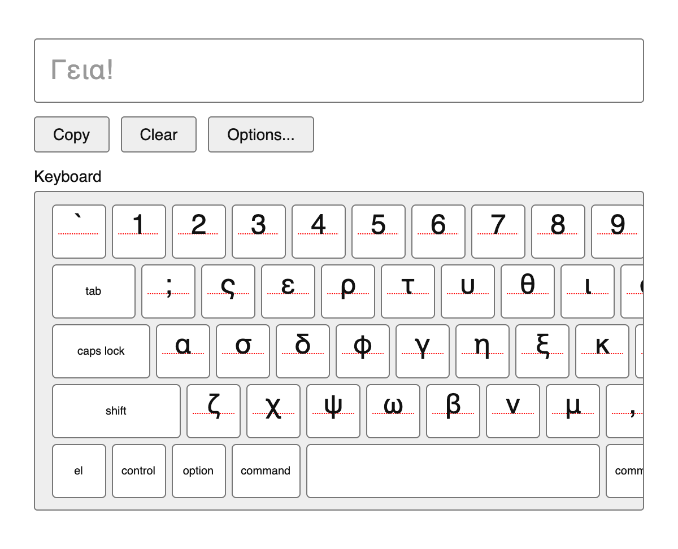The image size is (678, 549).
Task: Click the space bar key
Action: 453,471
